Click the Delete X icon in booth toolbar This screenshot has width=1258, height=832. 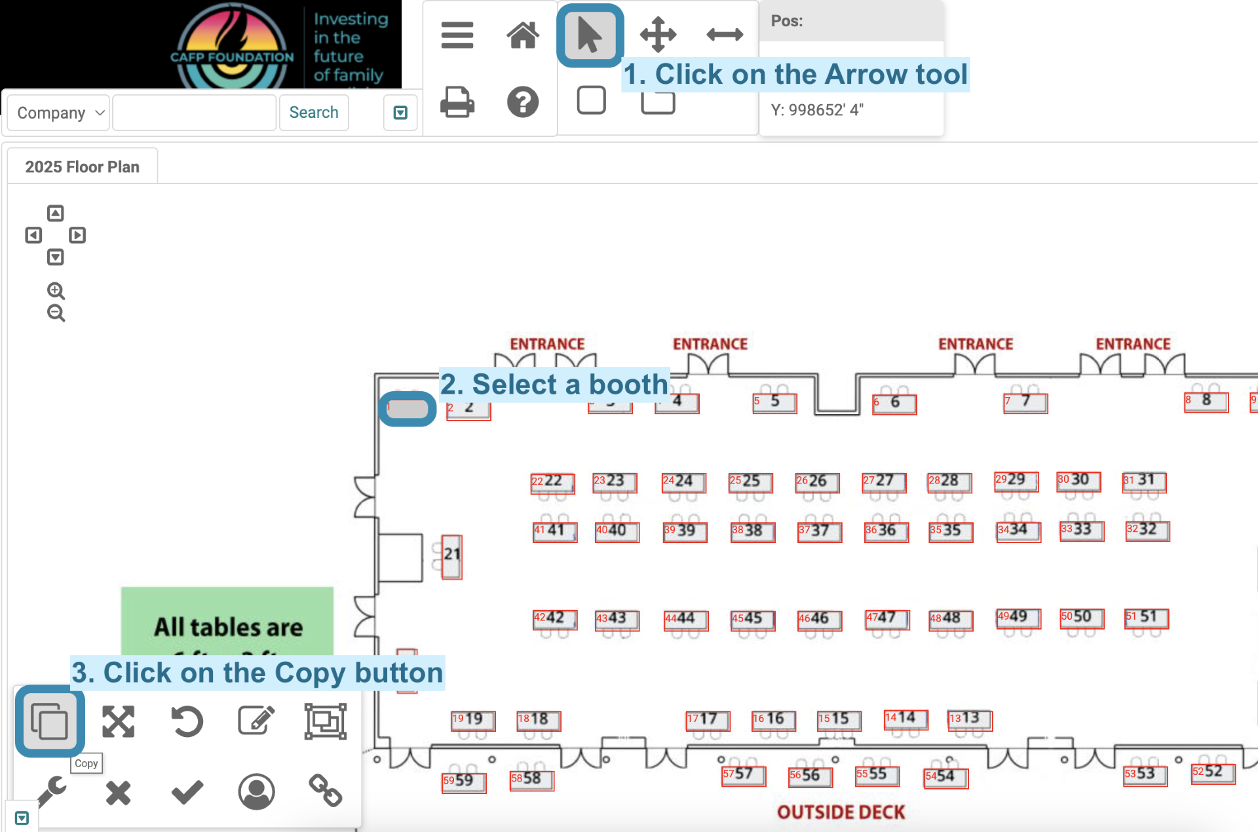(x=119, y=792)
